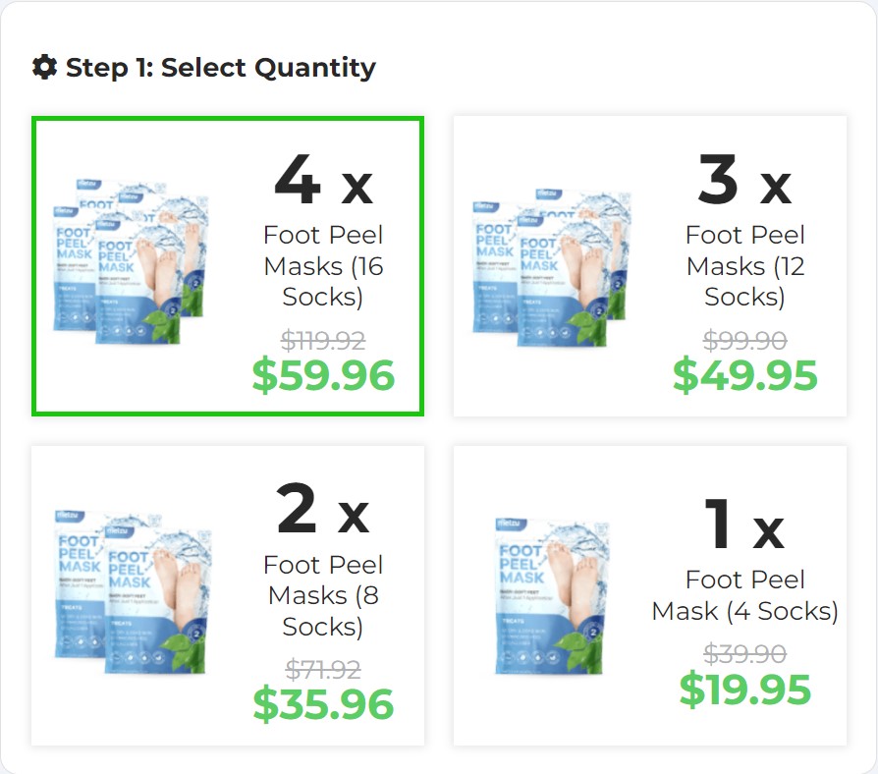Click the "Step 1: Select Quantity" heading

[x=220, y=68]
